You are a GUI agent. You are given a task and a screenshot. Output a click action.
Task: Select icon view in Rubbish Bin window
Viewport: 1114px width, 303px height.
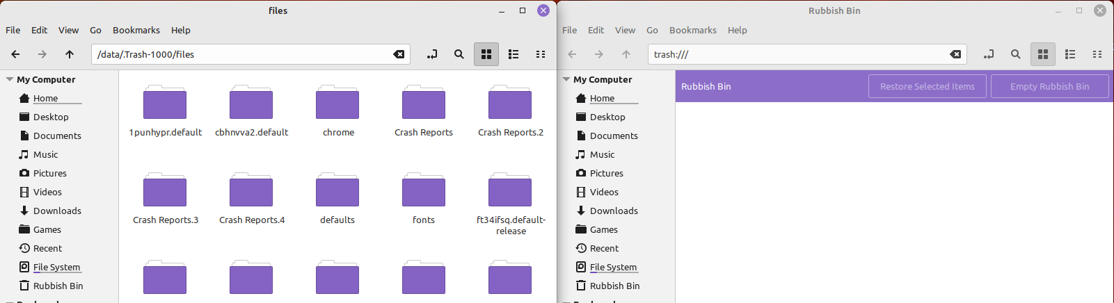tap(1043, 54)
